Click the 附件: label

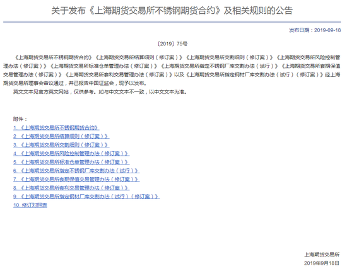pos(20,119)
